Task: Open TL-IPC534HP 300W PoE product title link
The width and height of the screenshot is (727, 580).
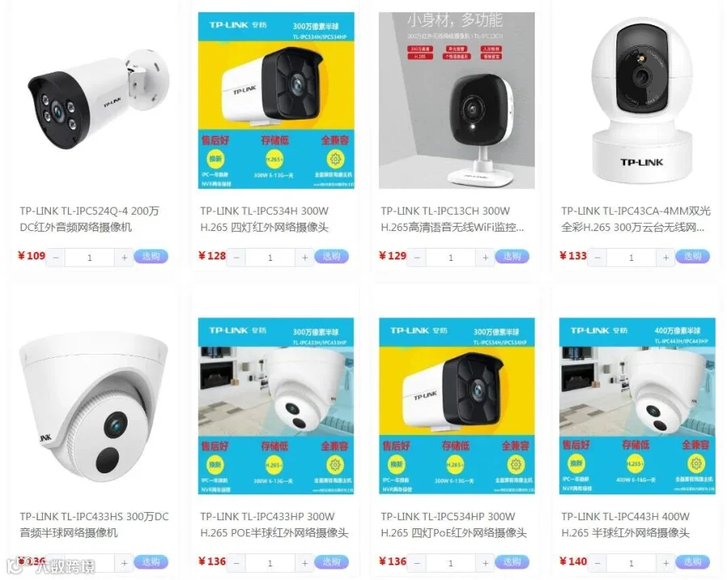Action: click(x=454, y=525)
